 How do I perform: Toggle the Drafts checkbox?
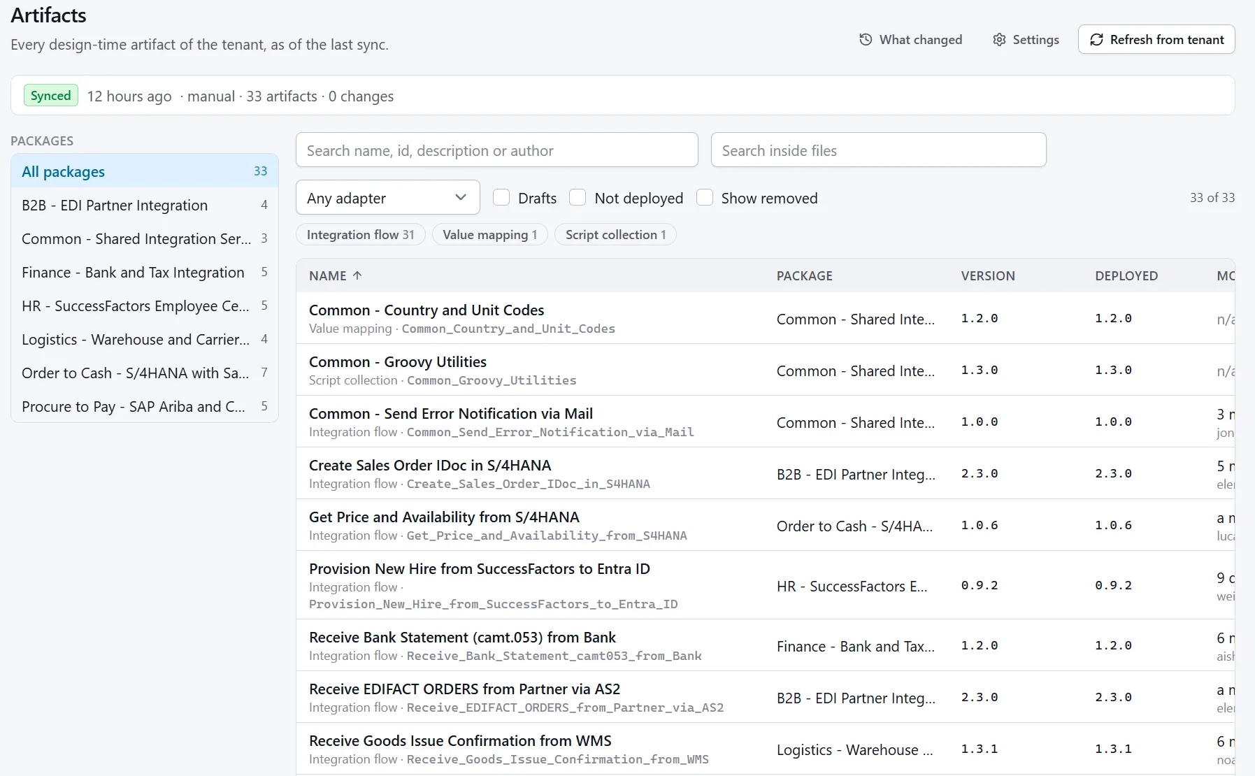coord(501,198)
